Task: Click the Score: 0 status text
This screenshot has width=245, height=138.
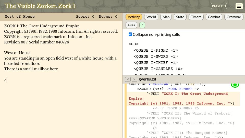Action: [85, 17]
